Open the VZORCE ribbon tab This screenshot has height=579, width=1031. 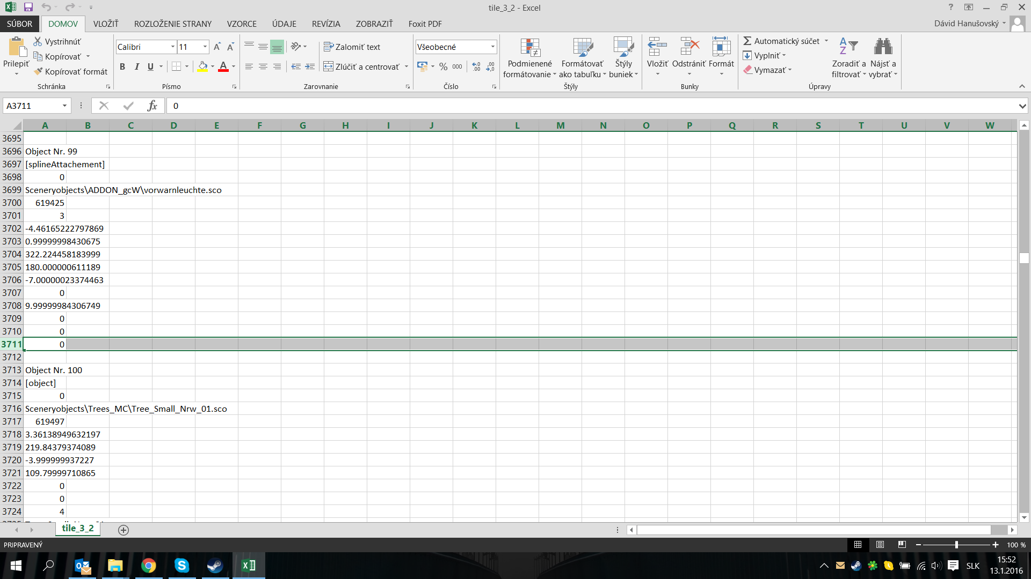[x=242, y=24]
